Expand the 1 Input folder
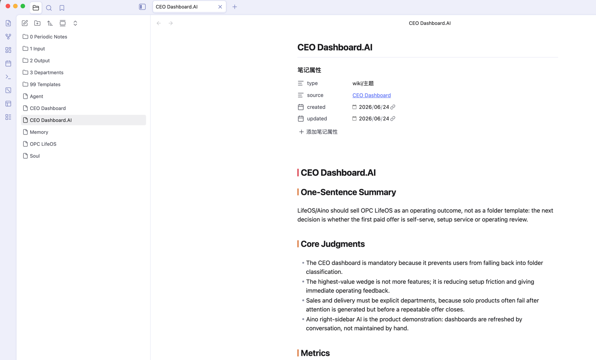 83,48
